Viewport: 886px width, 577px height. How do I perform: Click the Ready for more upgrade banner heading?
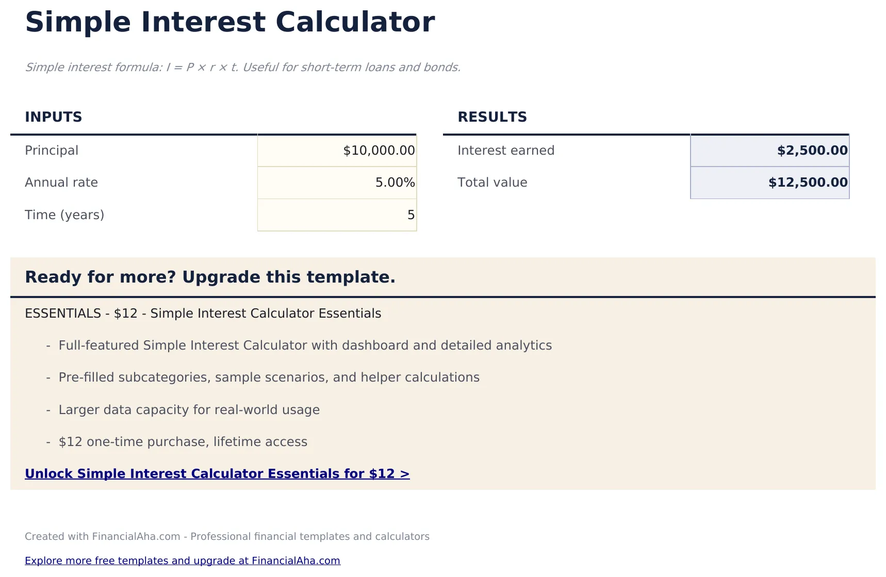210,277
